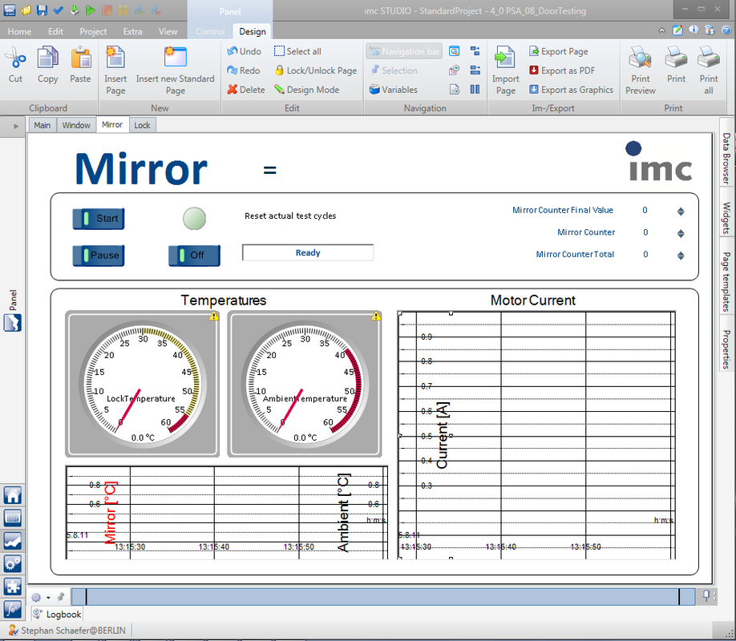The image size is (736, 641).
Task: Open Print Preview
Action: point(640,60)
